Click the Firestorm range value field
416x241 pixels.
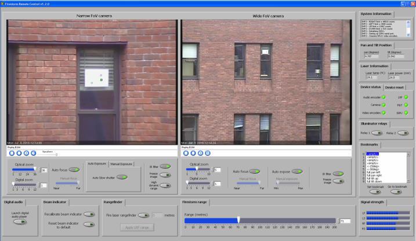click(345, 221)
